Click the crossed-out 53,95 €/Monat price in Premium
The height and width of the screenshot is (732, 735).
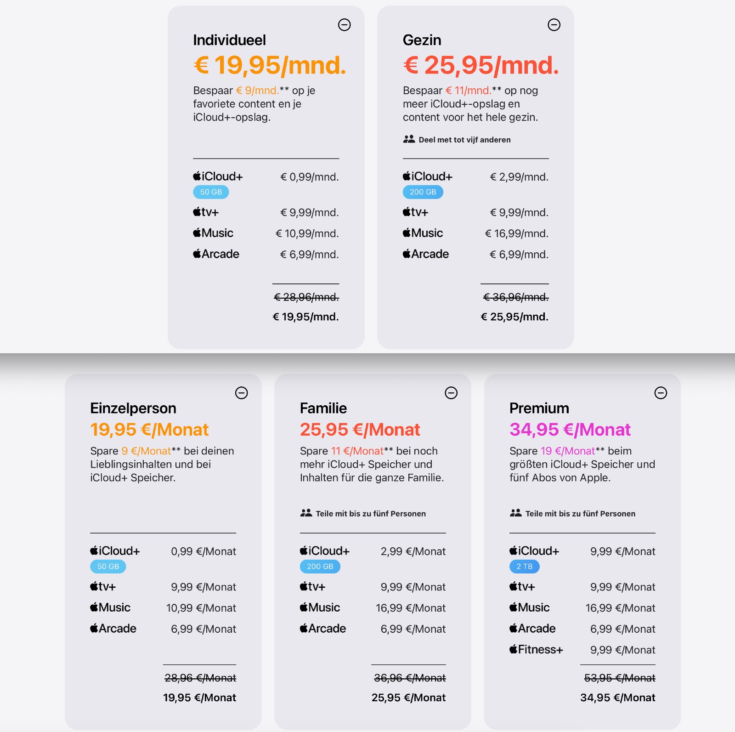click(x=619, y=678)
